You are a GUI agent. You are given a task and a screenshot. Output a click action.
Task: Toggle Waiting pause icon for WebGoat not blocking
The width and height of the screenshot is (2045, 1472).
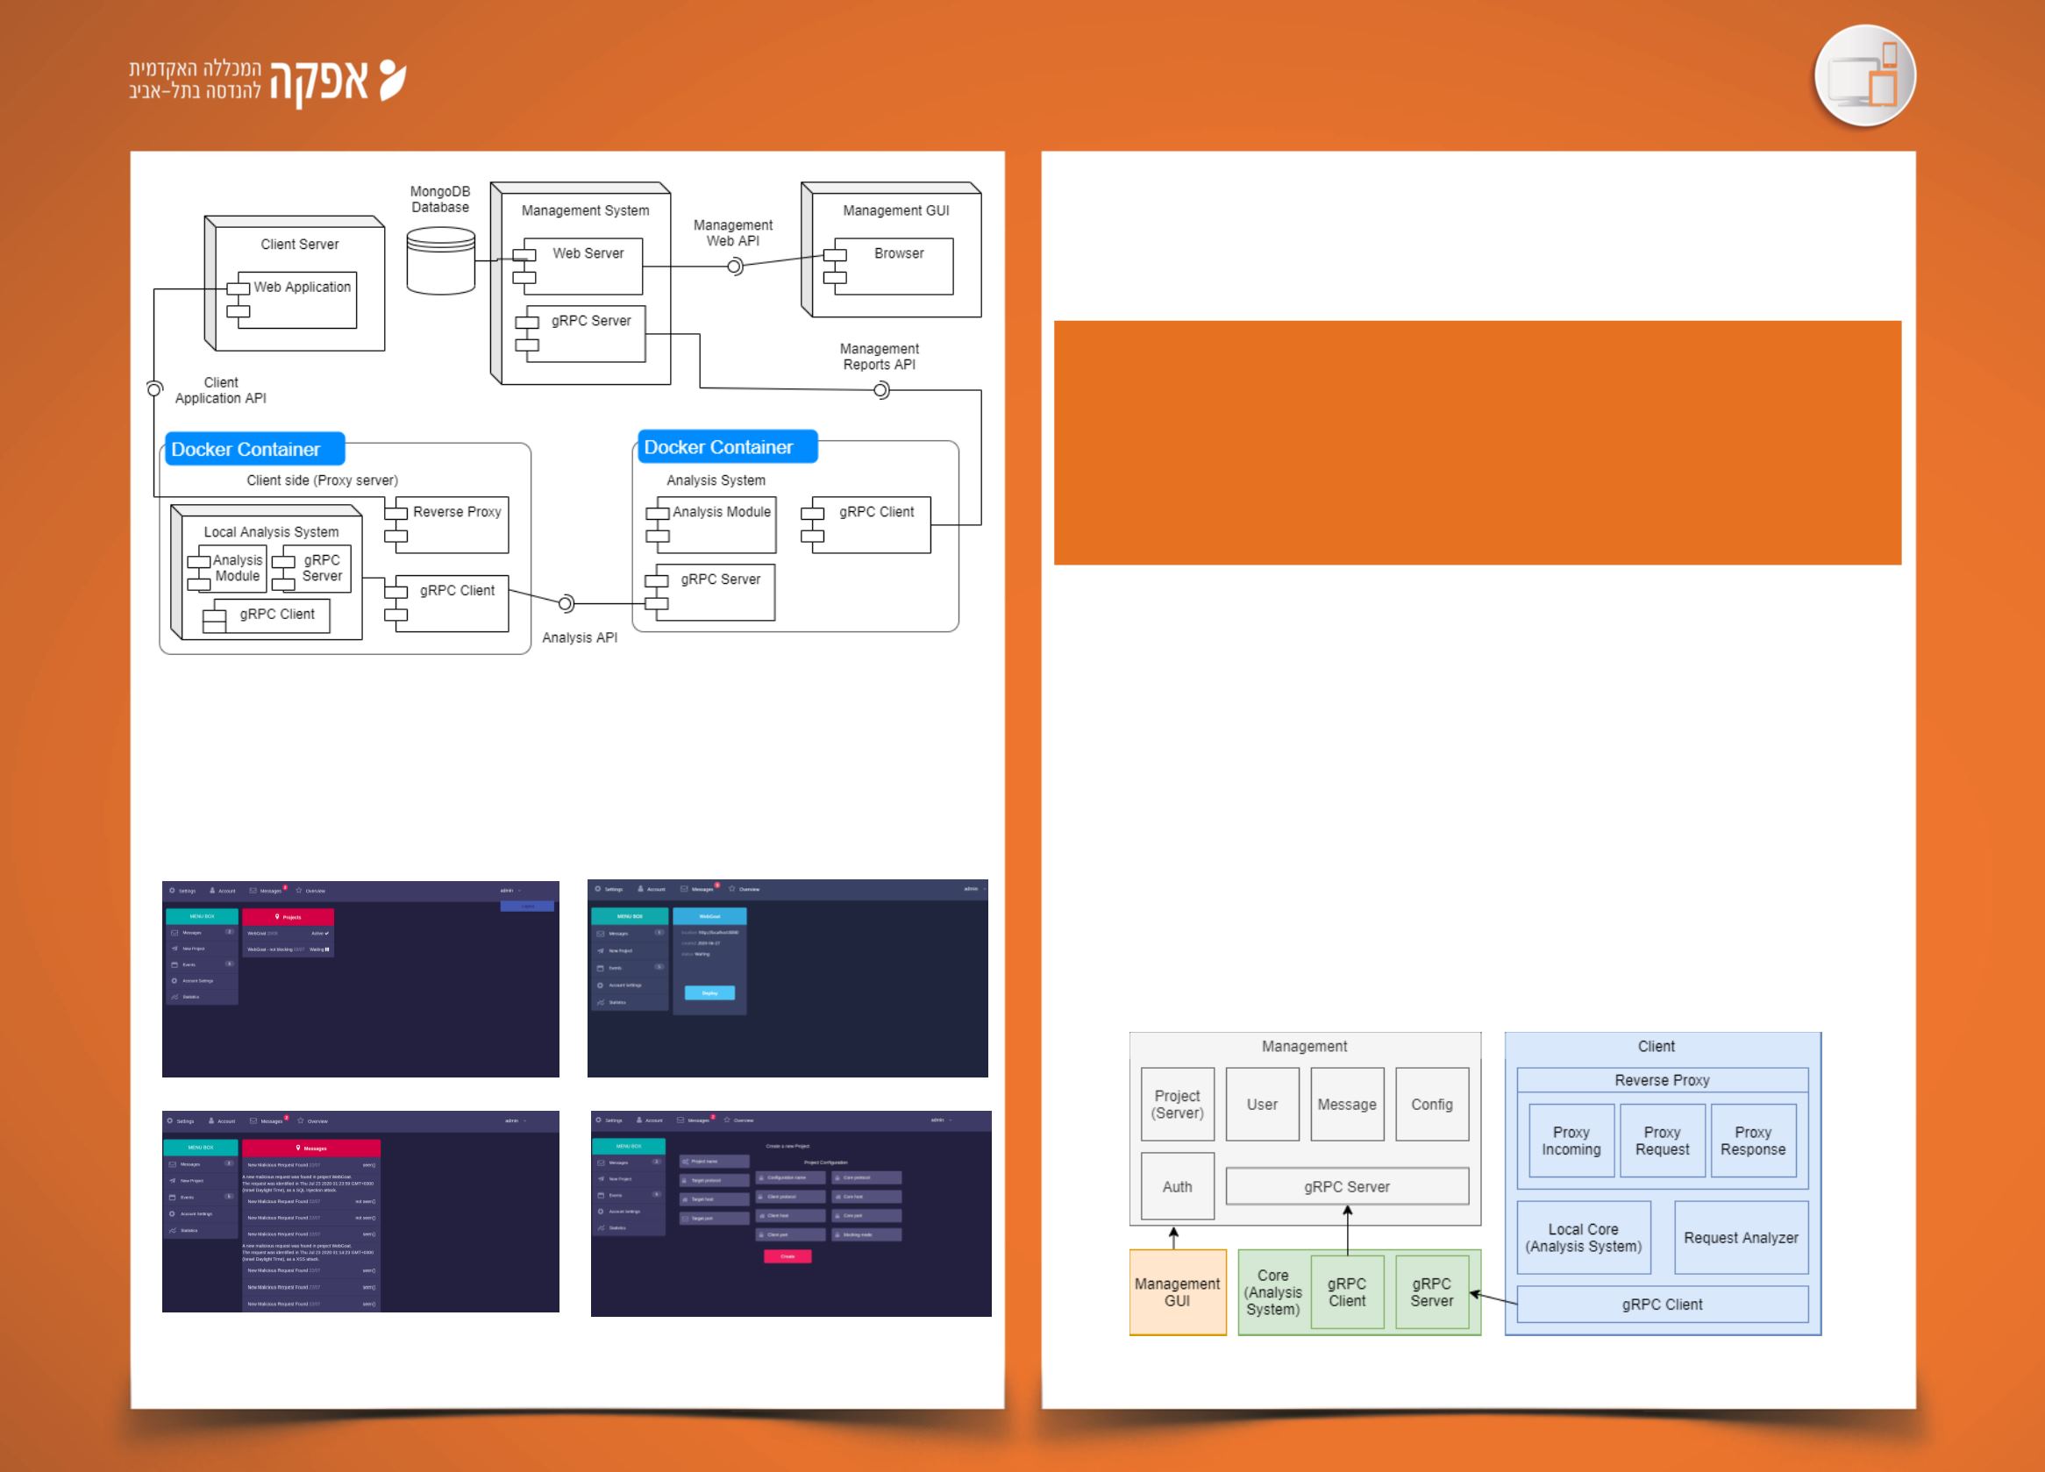(x=326, y=949)
